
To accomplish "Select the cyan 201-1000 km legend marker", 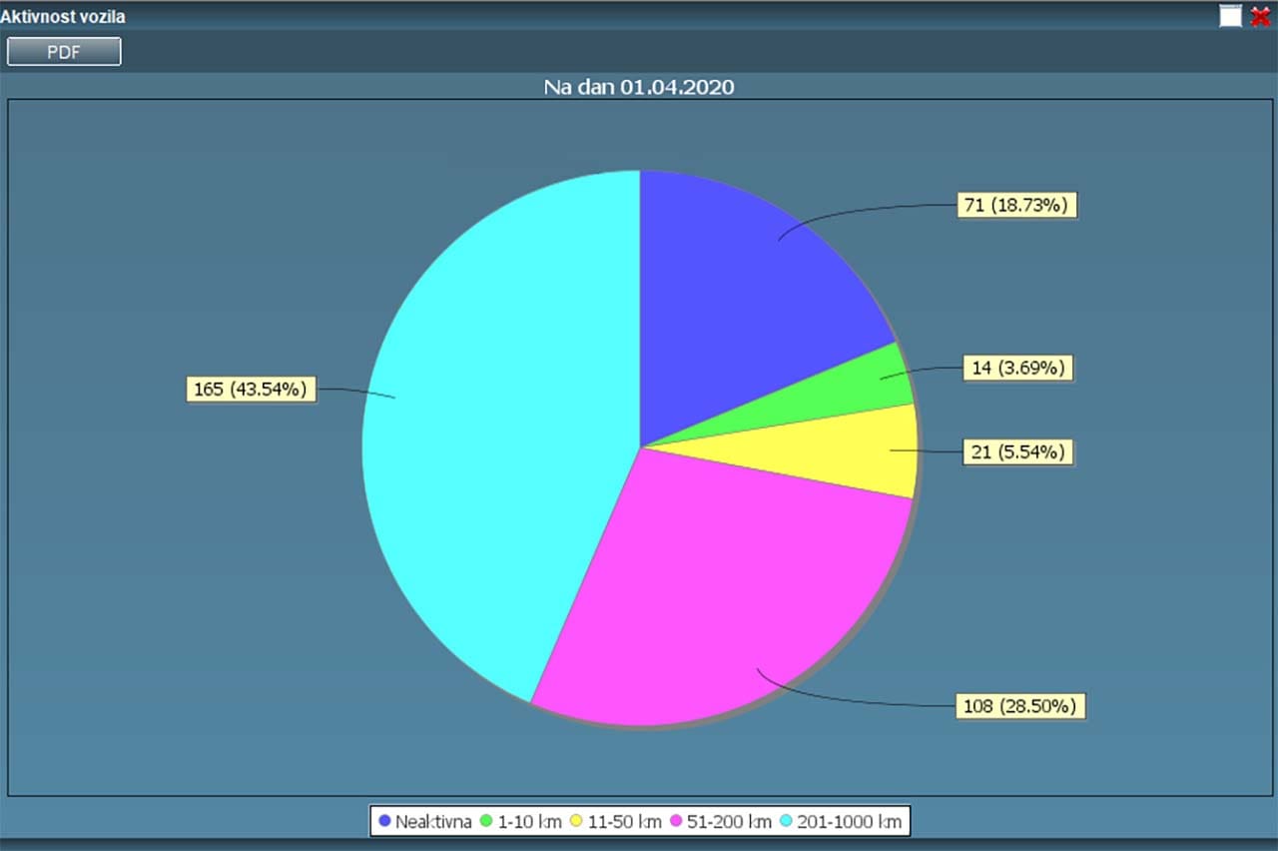I will tap(785, 820).
